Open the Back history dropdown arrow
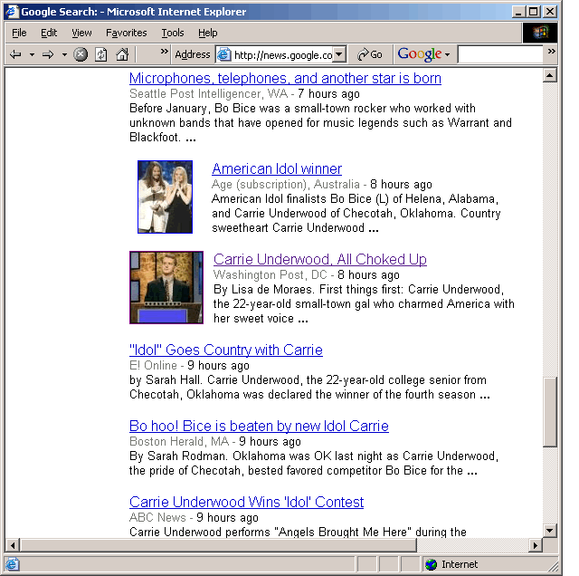579x576 pixels. click(x=33, y=55)
